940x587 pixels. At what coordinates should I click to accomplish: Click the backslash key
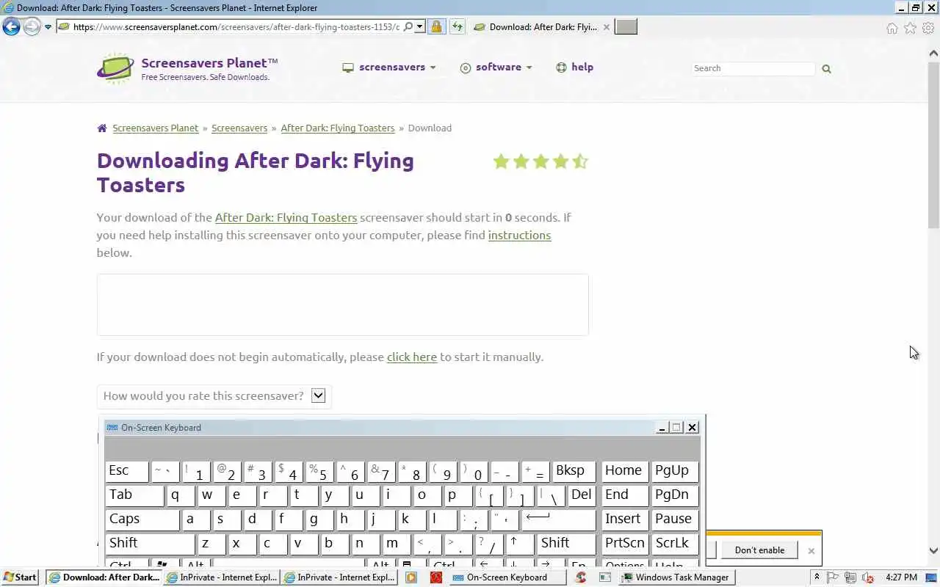551,495
